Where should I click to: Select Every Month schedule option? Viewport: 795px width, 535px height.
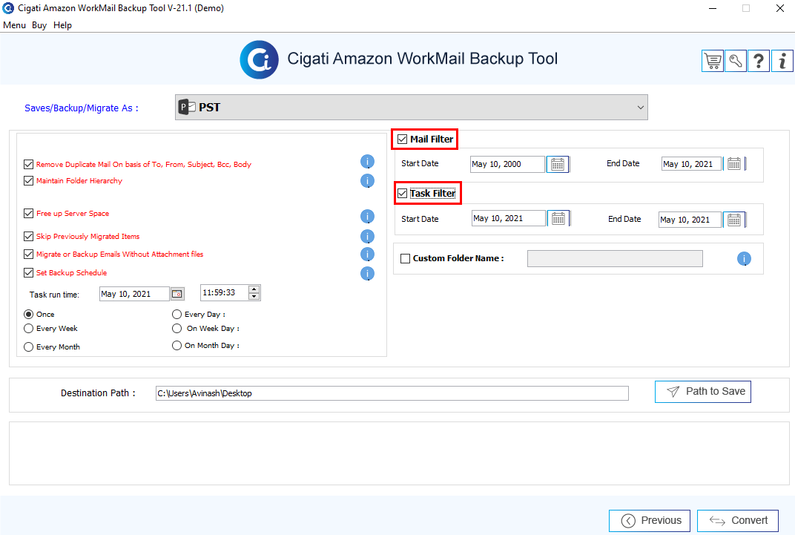tap(28, 347)
